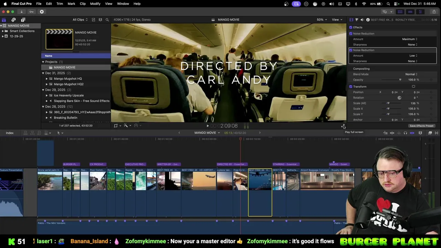Open Amount Low dropdown

coord(413,55)
